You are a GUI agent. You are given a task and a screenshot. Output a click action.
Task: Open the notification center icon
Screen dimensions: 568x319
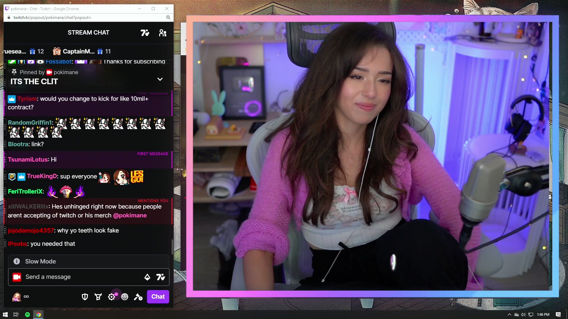click(x=558, y=315)
